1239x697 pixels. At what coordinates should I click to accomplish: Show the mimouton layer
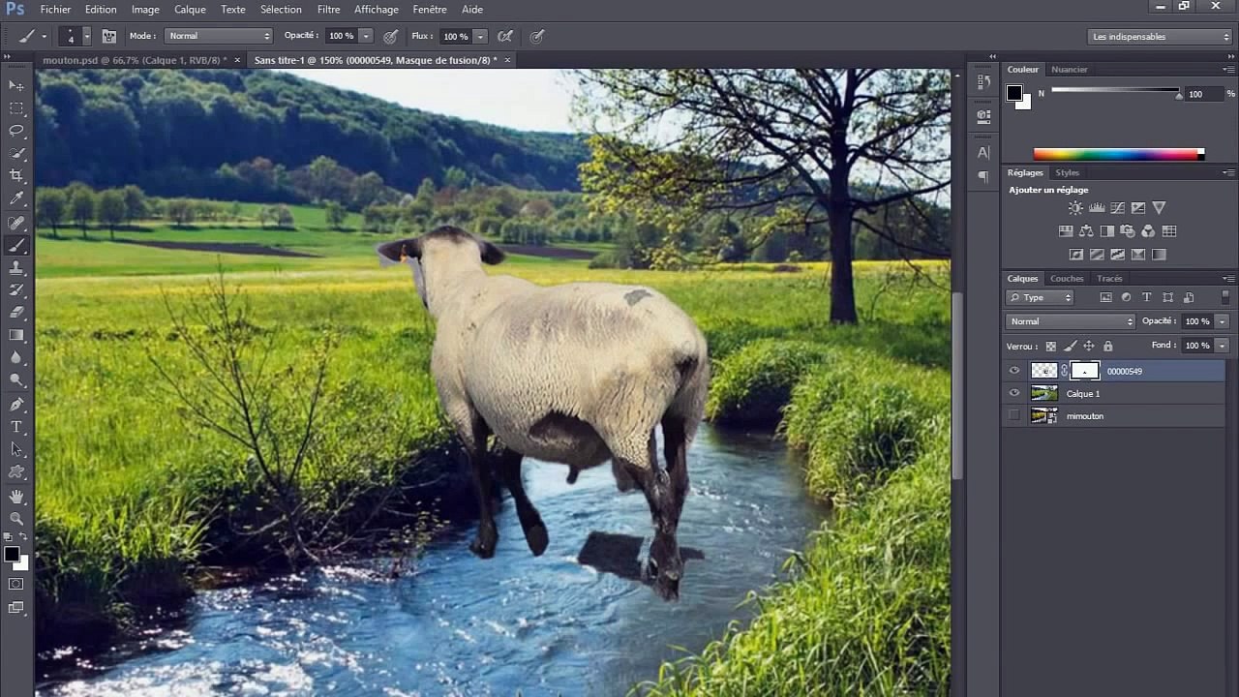pyautogui.click(x=1014, y=415)
